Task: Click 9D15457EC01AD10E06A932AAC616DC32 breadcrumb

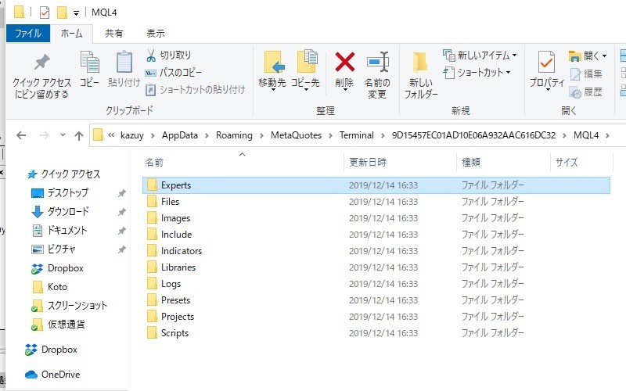Action: pos(473,135)
